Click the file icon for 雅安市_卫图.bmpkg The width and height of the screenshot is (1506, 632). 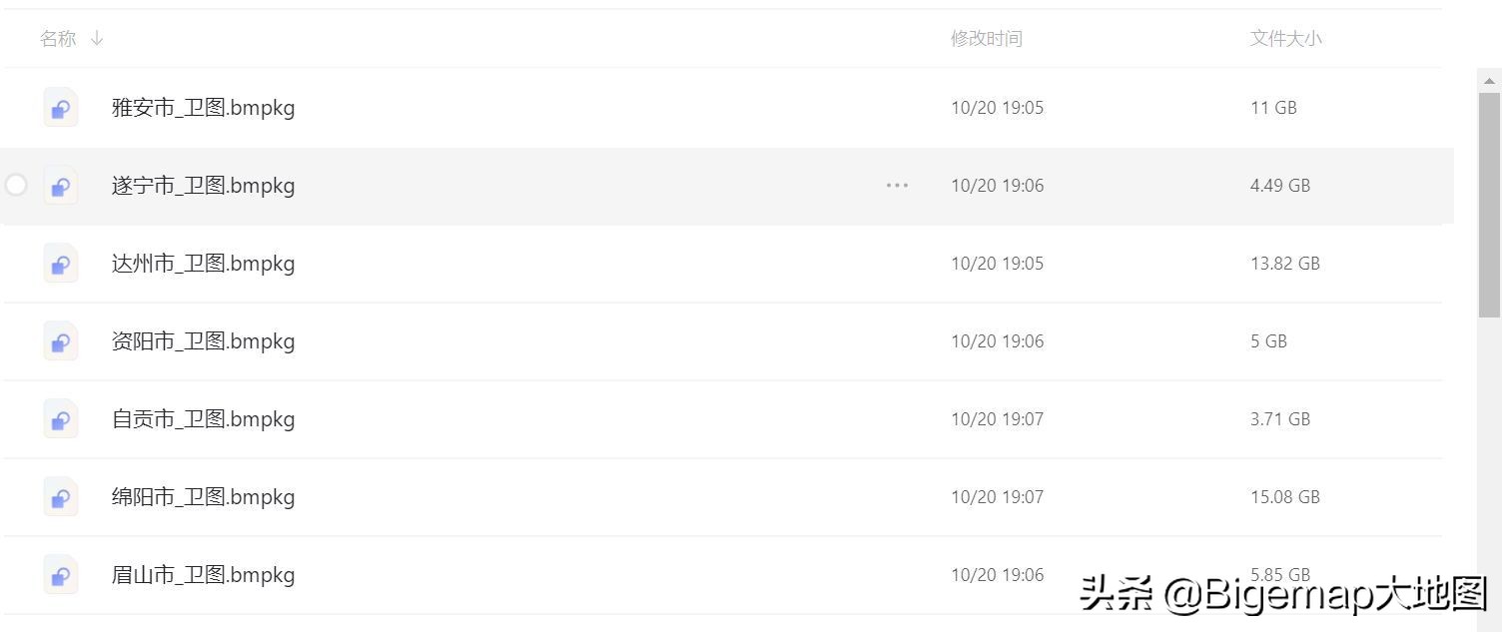point(61,108)
